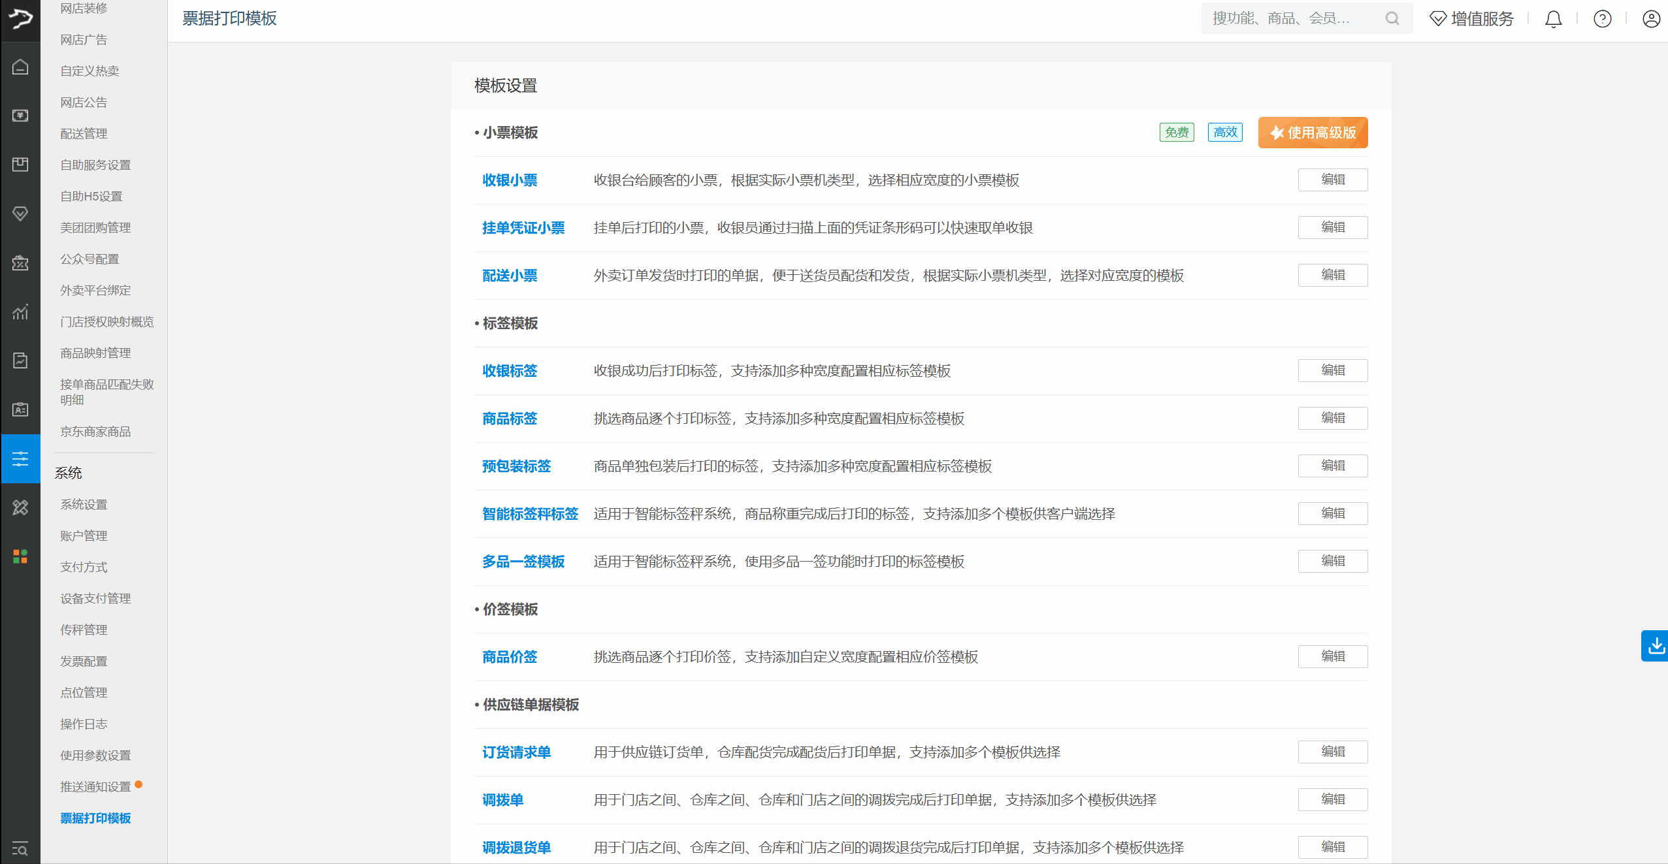Open the help question mark icon
The width and height of the screenshot is (1668, 864).
pyautogui.click(x=1602, y=19)
